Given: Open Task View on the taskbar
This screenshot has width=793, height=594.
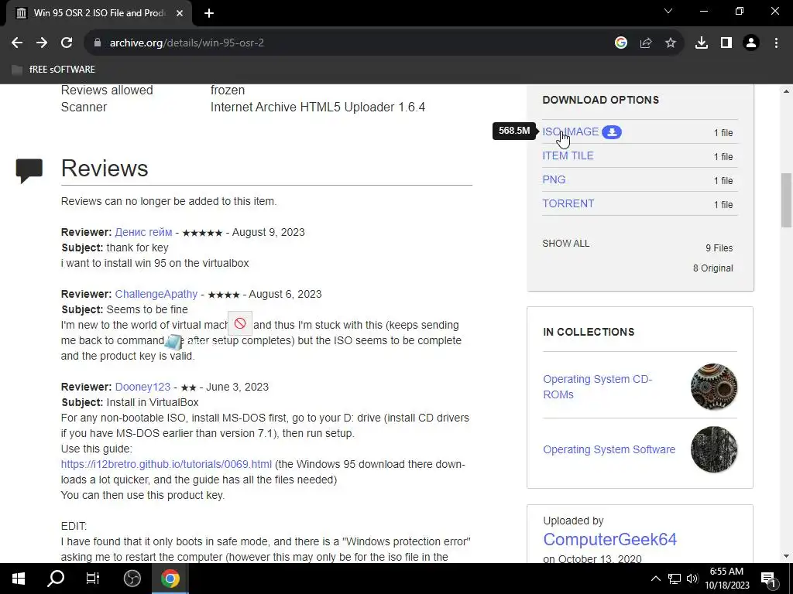Looking at the screenshot, I should (x=93, y=579).
